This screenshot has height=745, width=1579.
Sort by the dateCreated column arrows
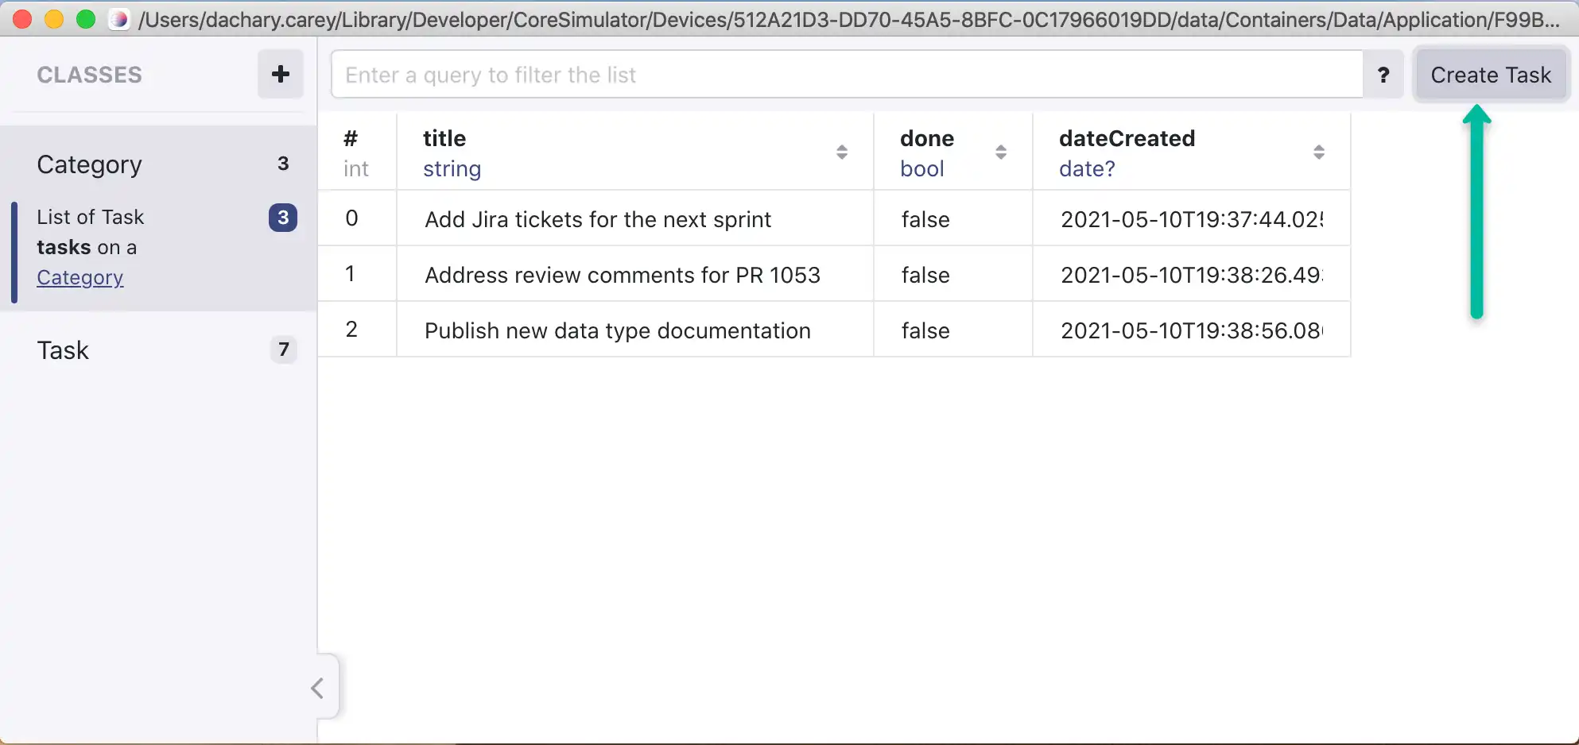[1318, 152]
